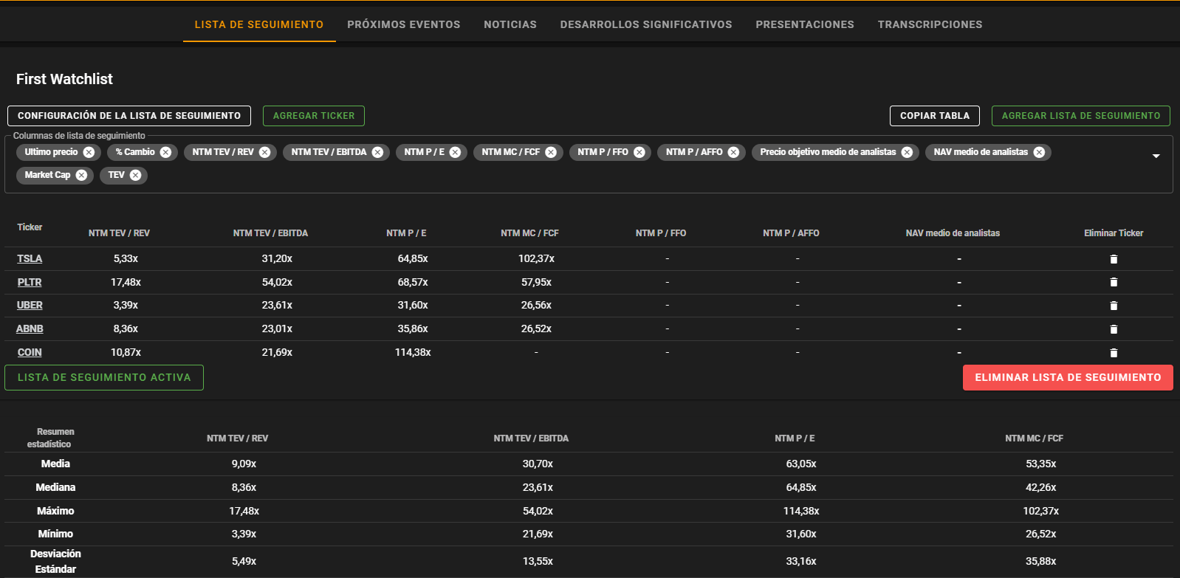Click the Desviación Estándar row label

pyautogui.click(x=55, y=561)
